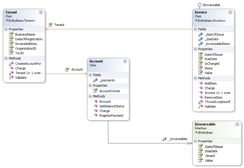
Task: Collapse the Tenant class using its chevron
Action: [x=41, y=12]
